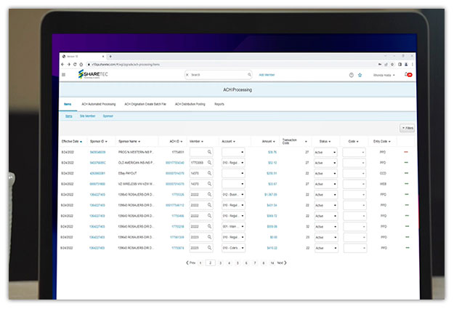The width and height of the screenshot is (454, 309).
Task: Open the hamburger navigation menu
Action: click(63, 74)
